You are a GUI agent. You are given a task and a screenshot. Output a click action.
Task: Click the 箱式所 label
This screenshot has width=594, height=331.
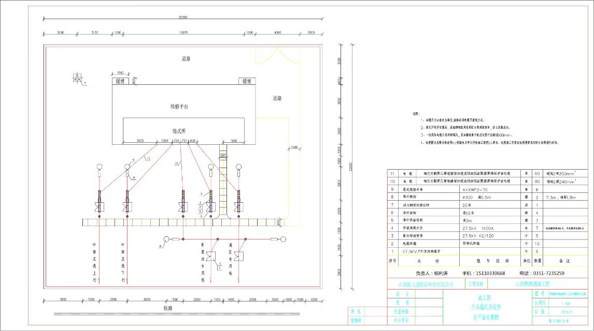click(x=179, y=131)
